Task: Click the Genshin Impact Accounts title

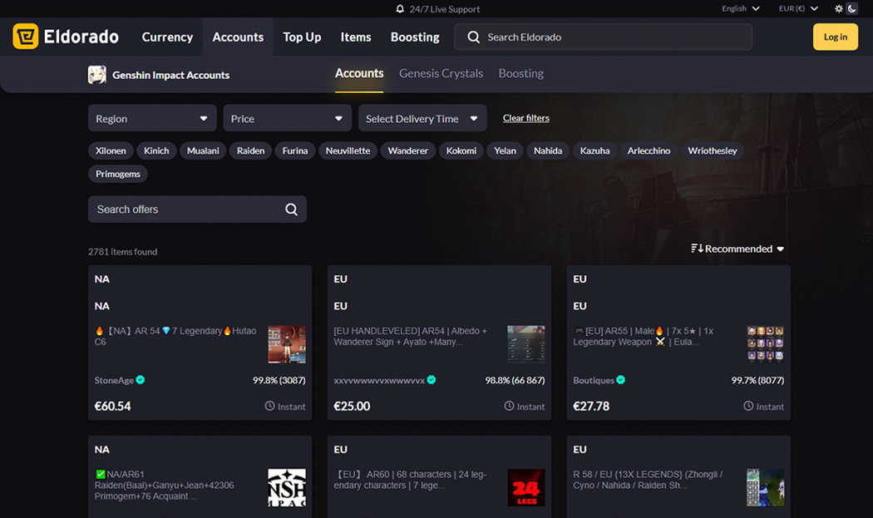Action: [x=171, y=75]
